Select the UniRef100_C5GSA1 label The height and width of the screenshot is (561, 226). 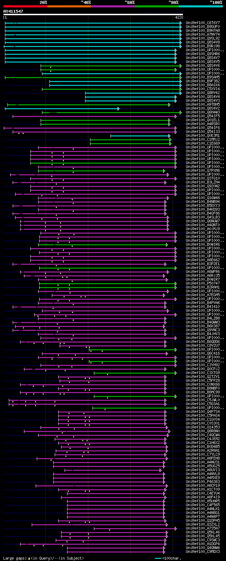(x=203, y=404)
